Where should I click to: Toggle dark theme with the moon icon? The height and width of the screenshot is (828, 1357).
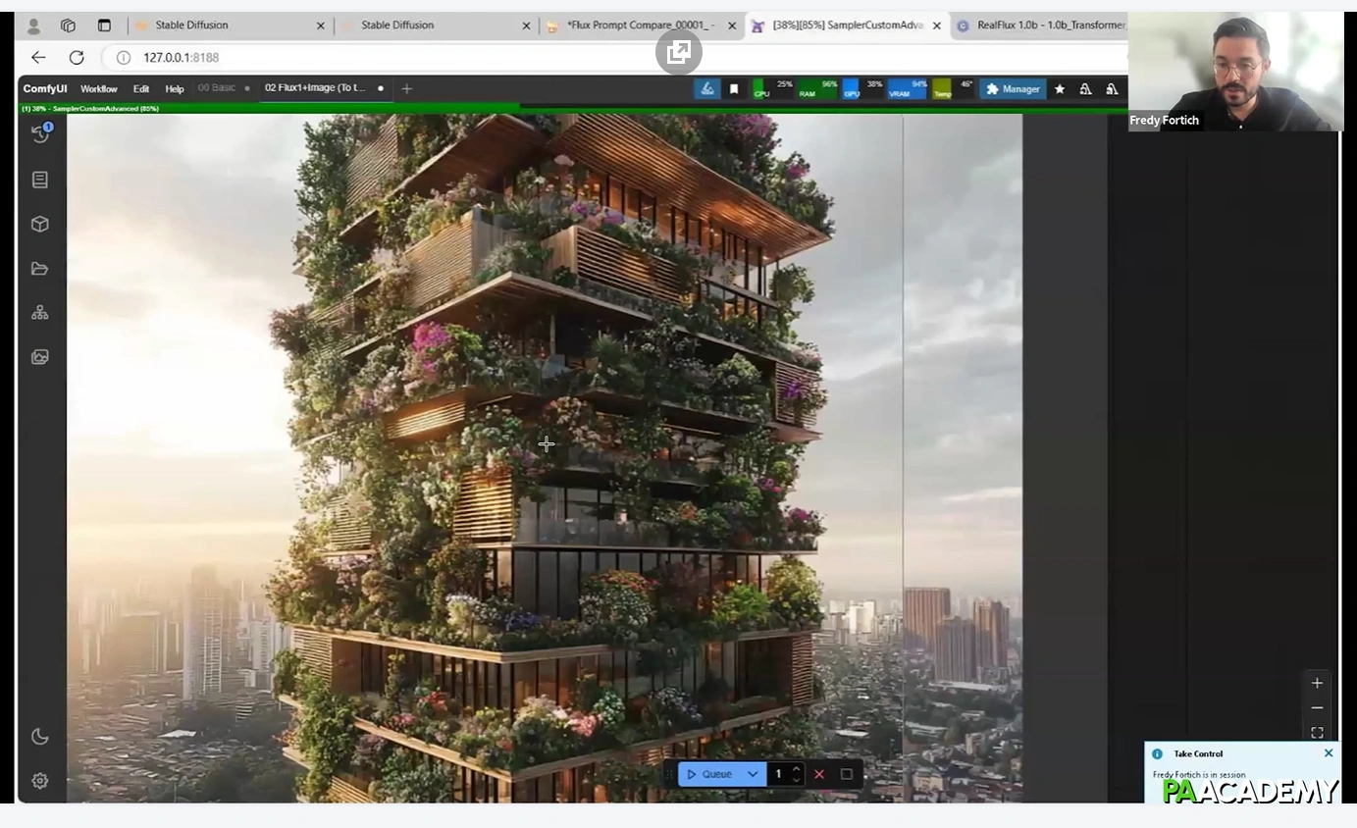coord(39,736)
